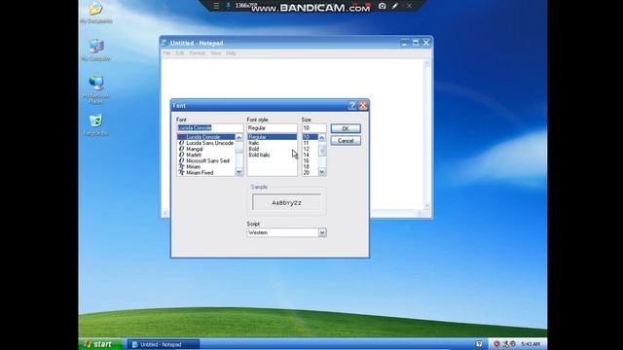The height and width of the screenshot is (350, 623).
Task: Select size 20 in the list
Action: (x=311, y=173)
